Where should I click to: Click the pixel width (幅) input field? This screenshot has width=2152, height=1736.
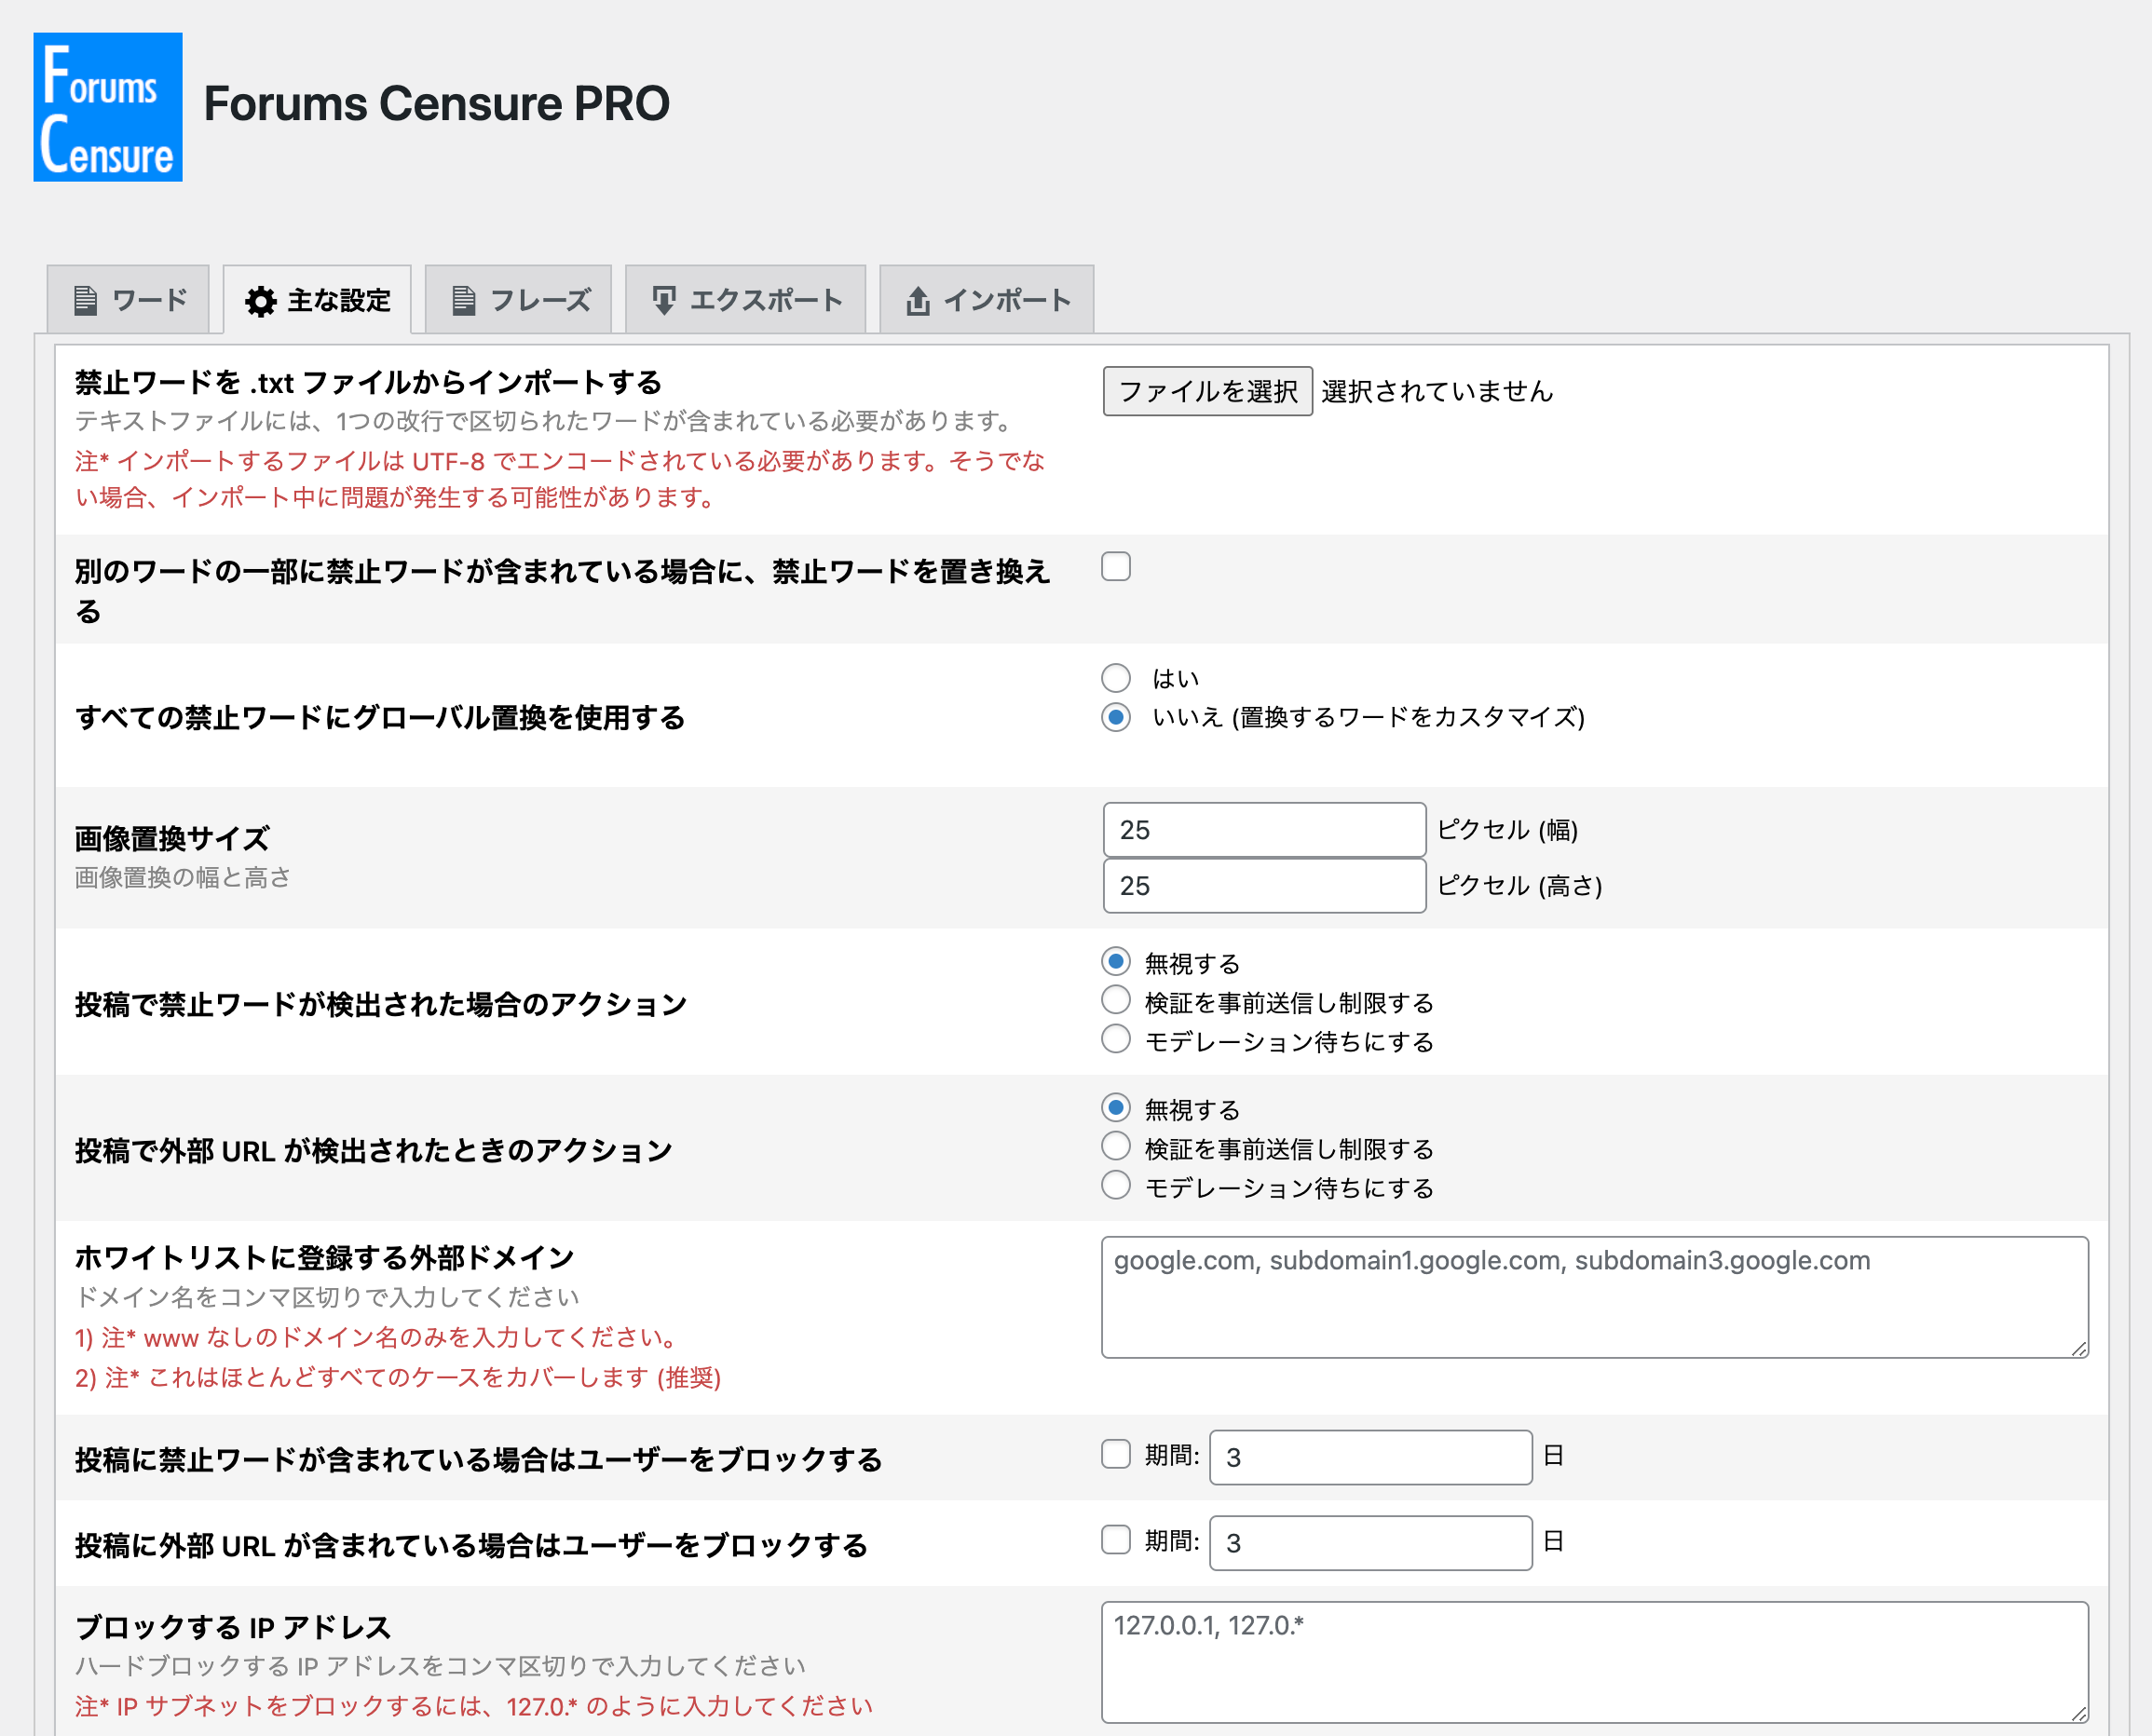point(1264,830)
